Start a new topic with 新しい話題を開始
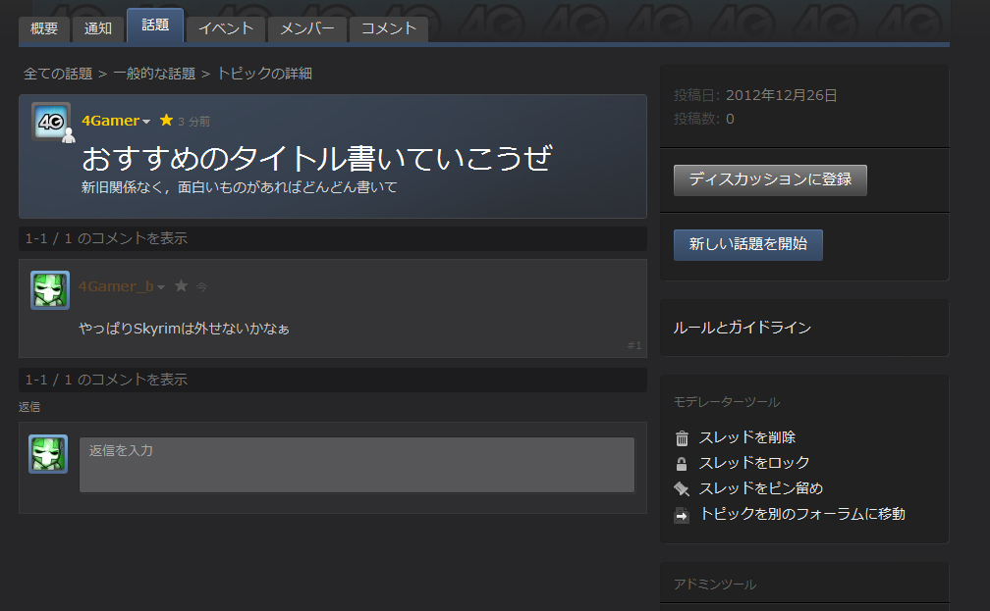 coord(747,245)
